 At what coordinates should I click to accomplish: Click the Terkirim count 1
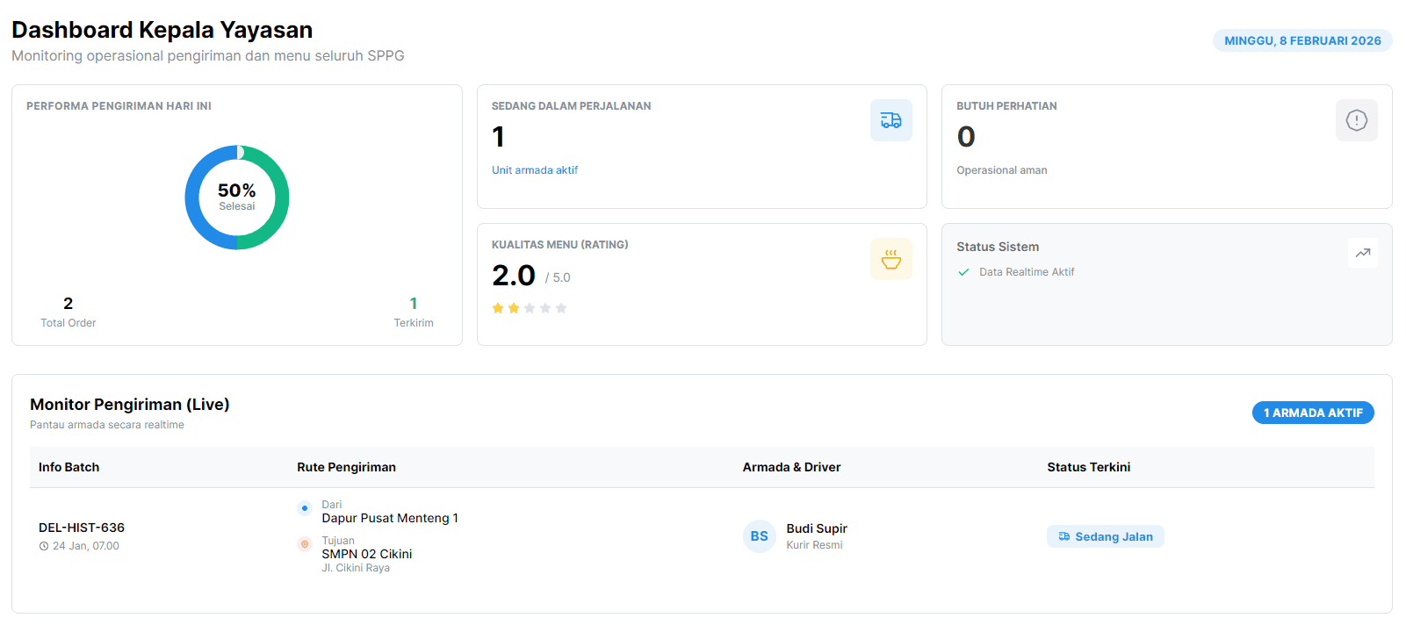(414, 303)
